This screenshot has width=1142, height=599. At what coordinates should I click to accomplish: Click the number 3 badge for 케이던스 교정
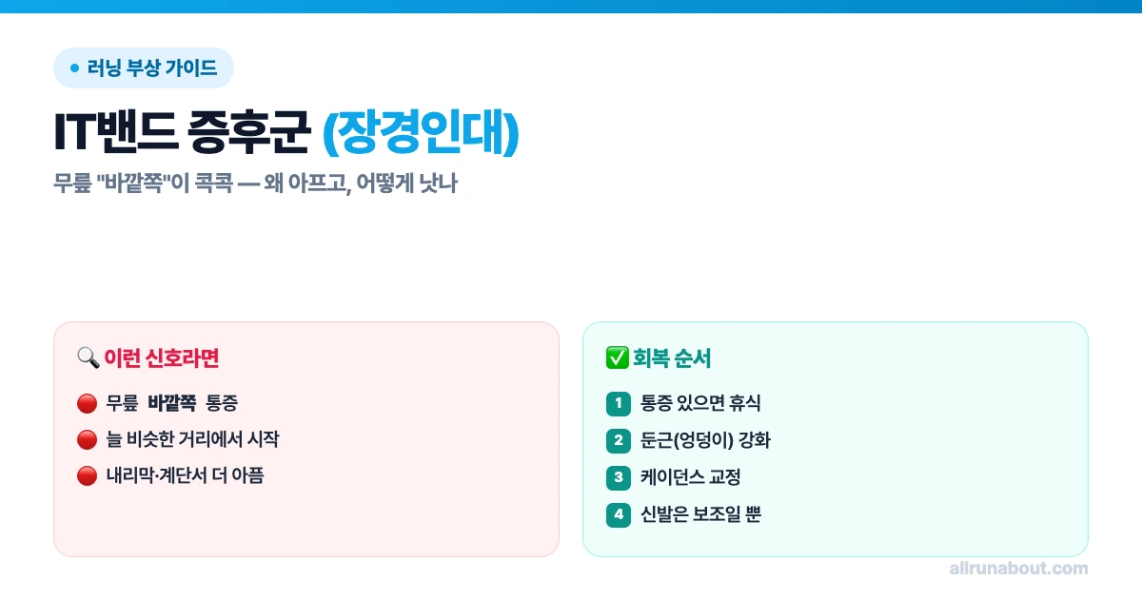click(619, 477)
